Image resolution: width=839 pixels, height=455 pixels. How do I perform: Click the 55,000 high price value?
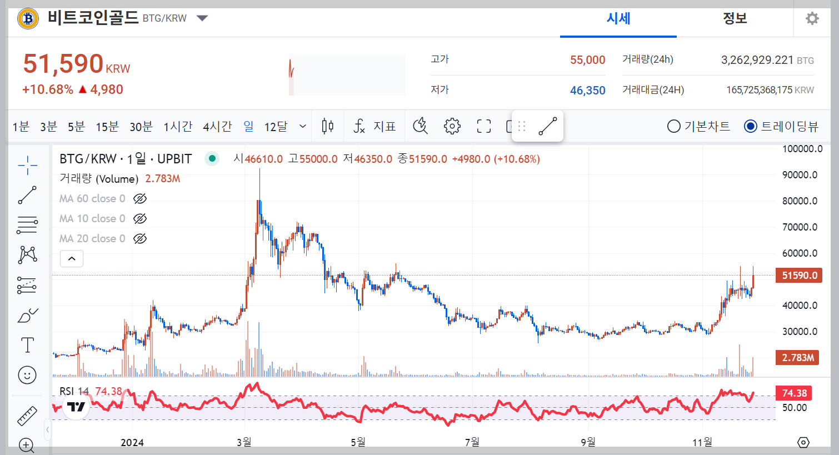pyautogui.click(x=587, y=60)
